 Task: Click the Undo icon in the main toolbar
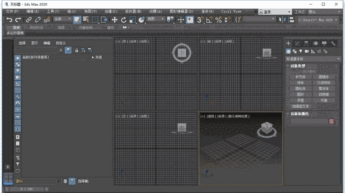[9, 20]
